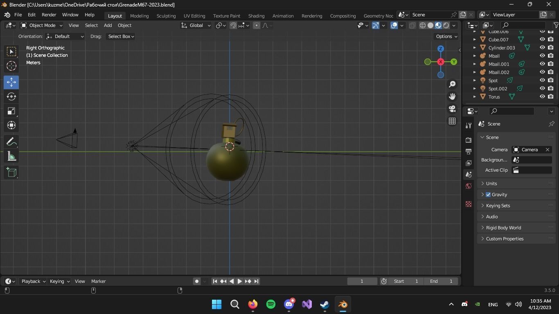Toggle snapping magnet in header
This screenshot has height=314, width=559.
pos(233,25)
